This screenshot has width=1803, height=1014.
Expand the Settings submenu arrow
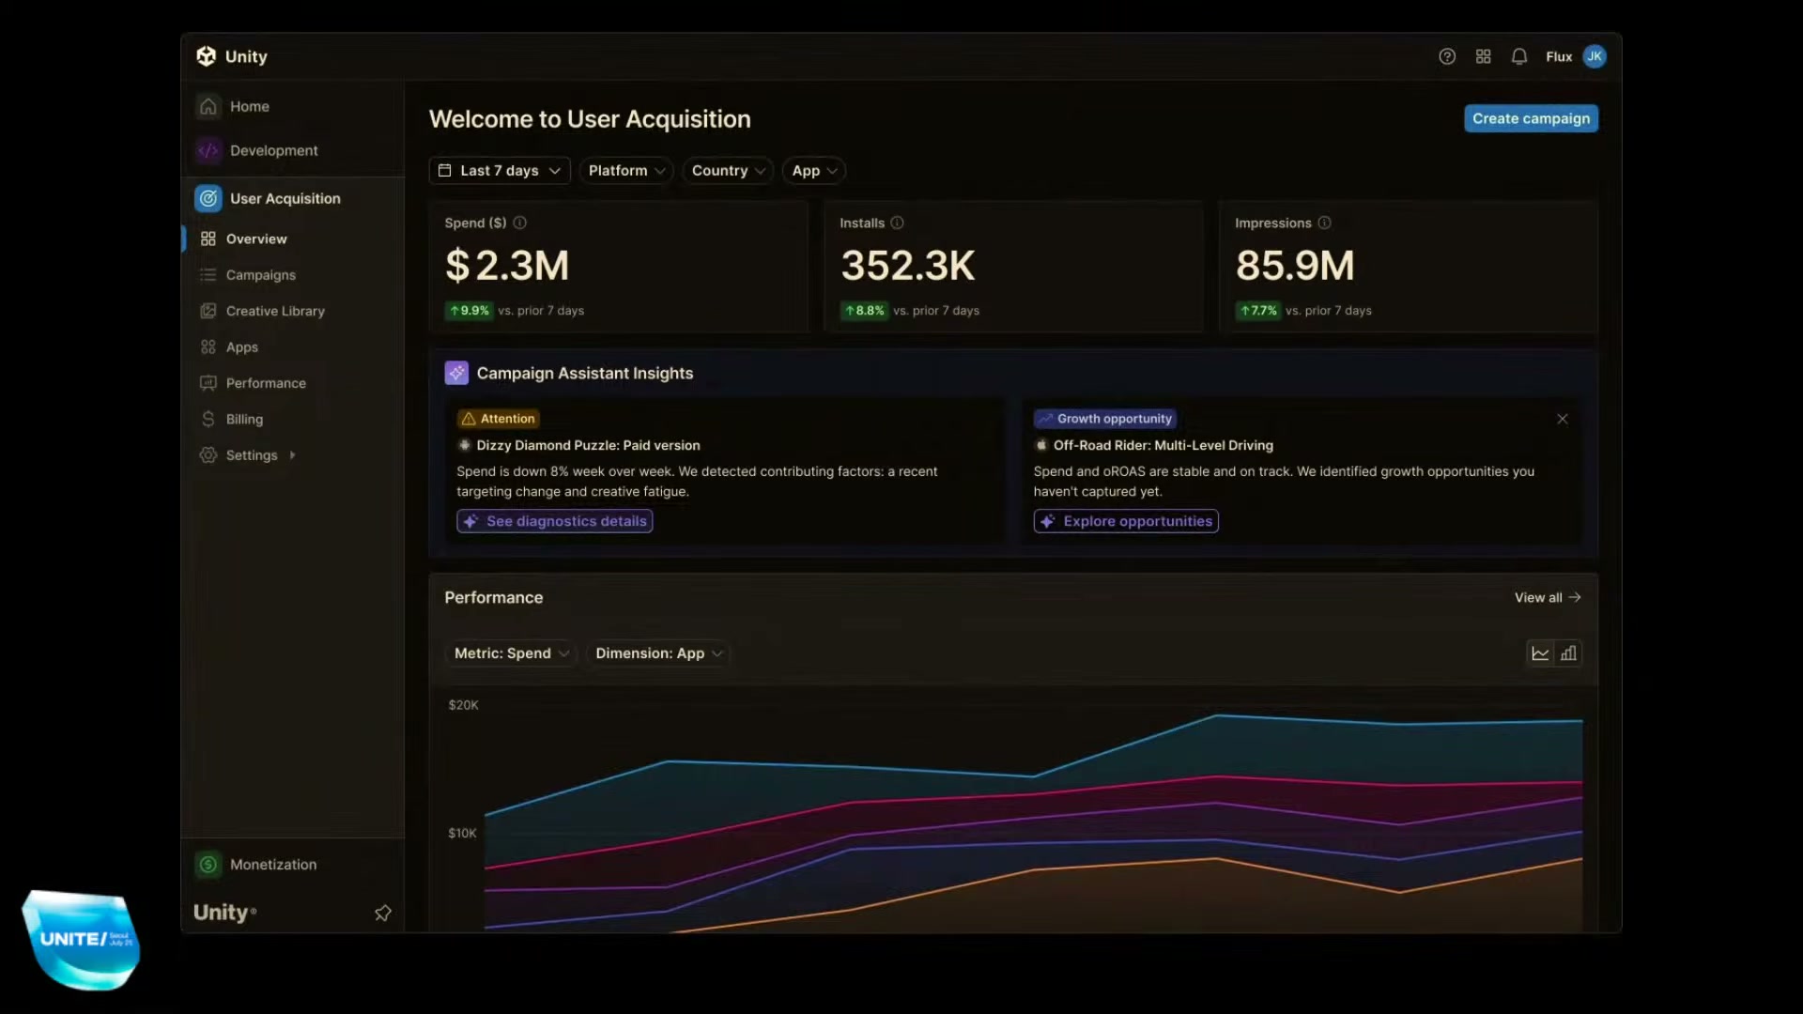tap(292, 455)
